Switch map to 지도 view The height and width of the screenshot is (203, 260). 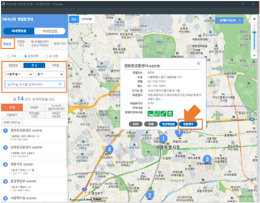[x=74, y=19]
